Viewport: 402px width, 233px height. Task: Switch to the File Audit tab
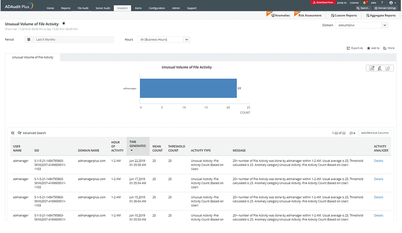[83, 8]
